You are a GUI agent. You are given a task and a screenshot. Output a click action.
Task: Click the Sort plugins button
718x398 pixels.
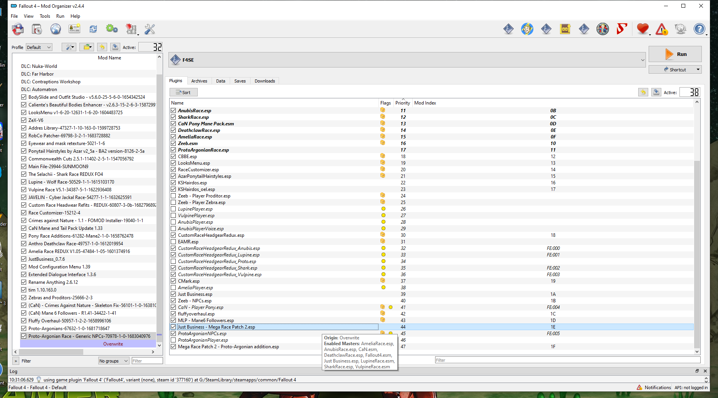coord(183,92)
